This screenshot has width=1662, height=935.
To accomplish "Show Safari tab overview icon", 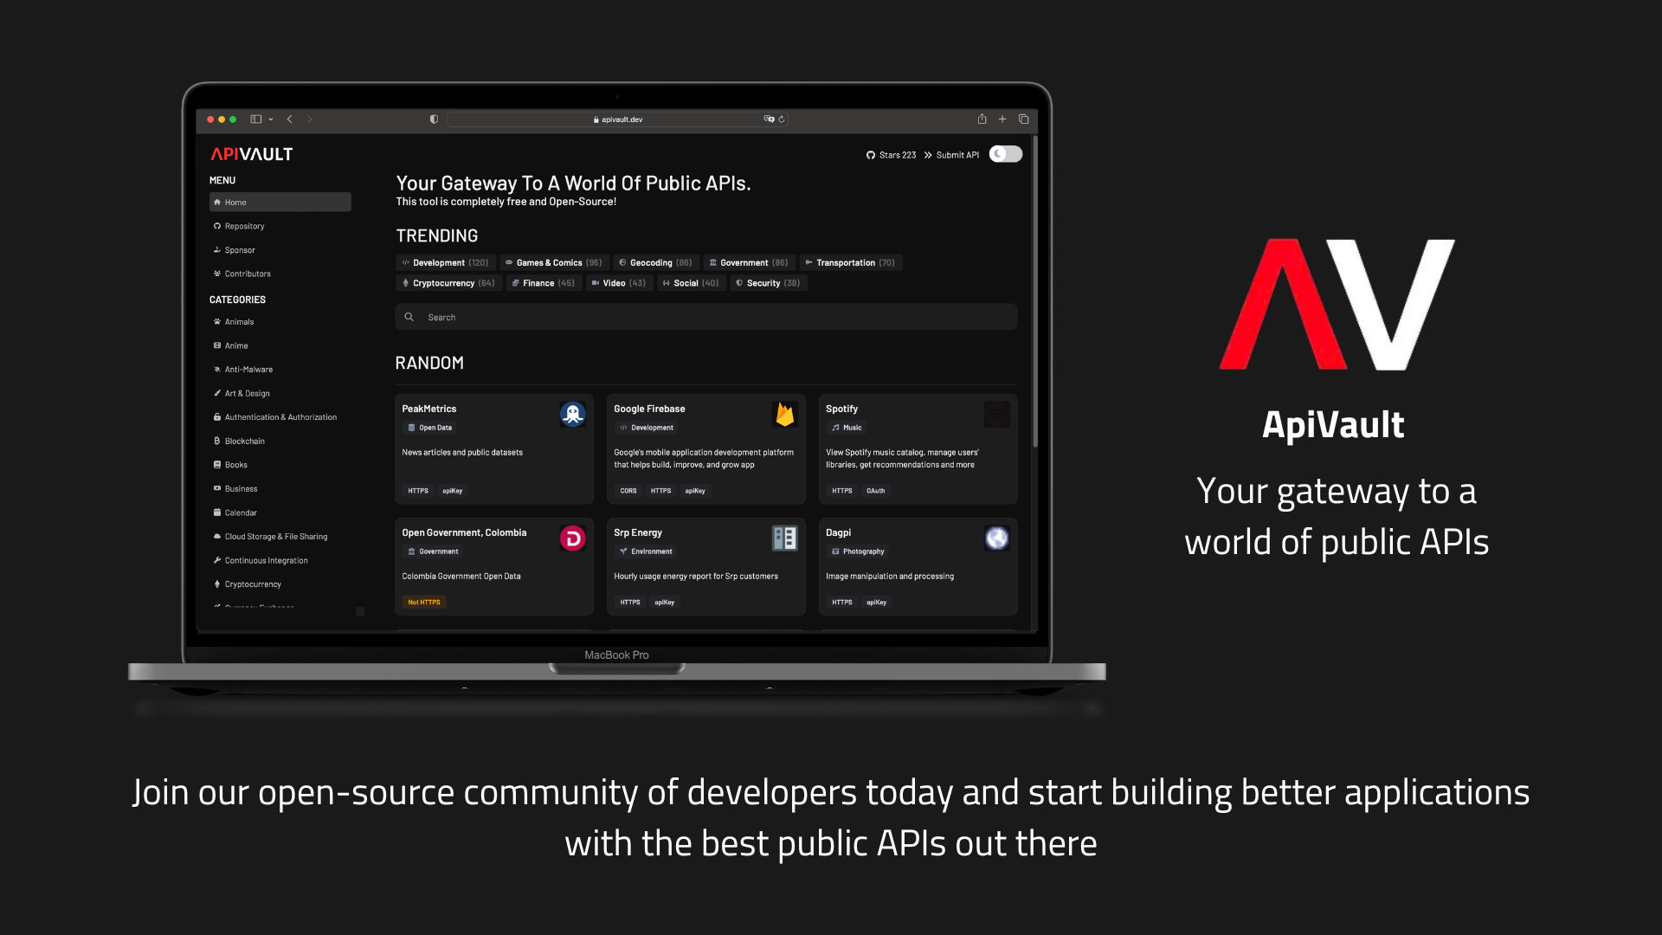I will click(1023, 119).
